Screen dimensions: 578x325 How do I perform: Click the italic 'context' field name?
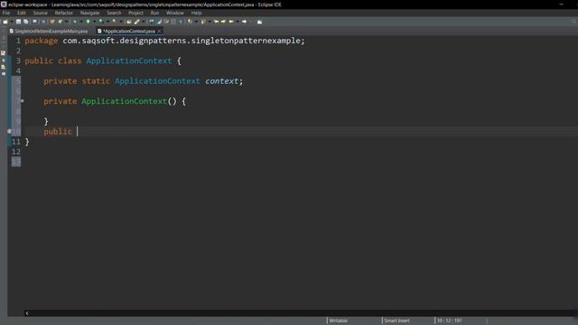tap(221, 81)
